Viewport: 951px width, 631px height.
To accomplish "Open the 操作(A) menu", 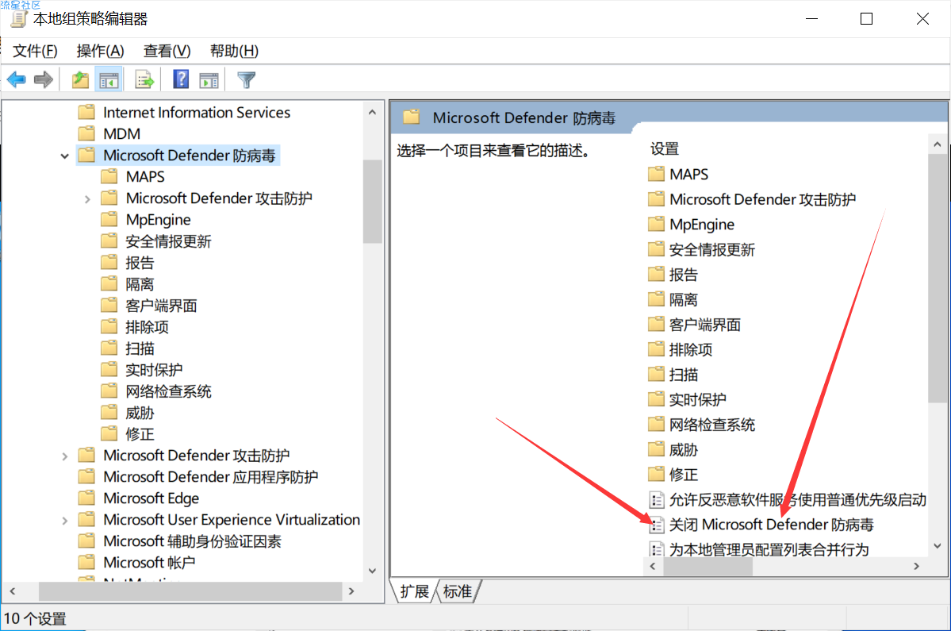I will [100, 51].
